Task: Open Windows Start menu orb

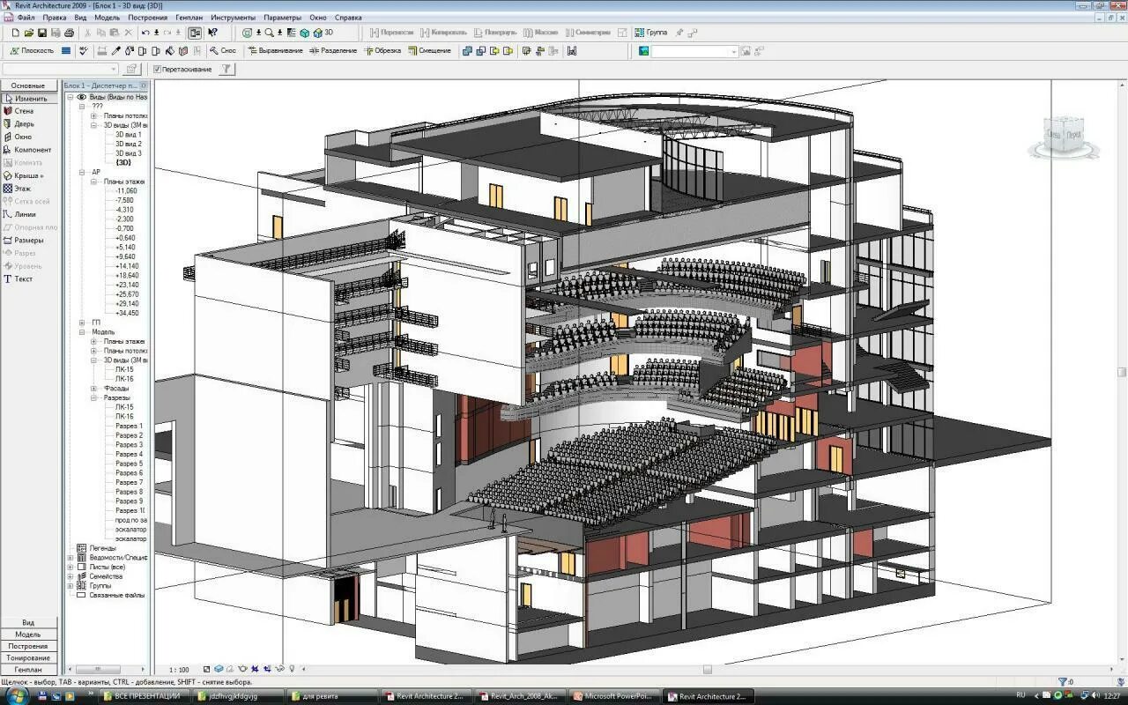Action: [17, 695]
